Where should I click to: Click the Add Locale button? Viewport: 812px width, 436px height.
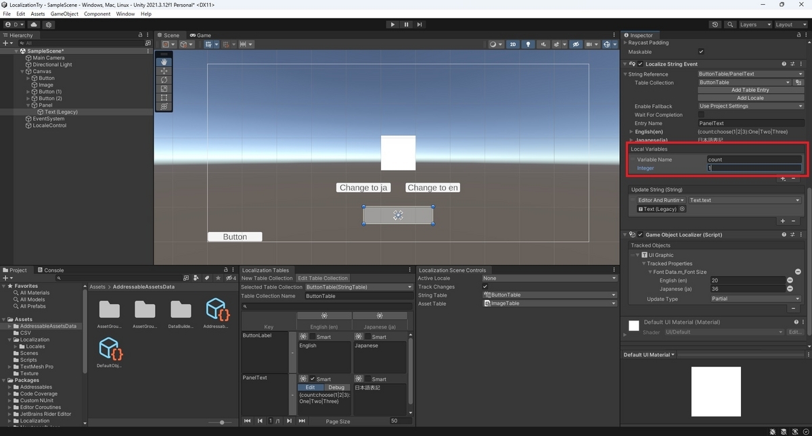(750, 98)
